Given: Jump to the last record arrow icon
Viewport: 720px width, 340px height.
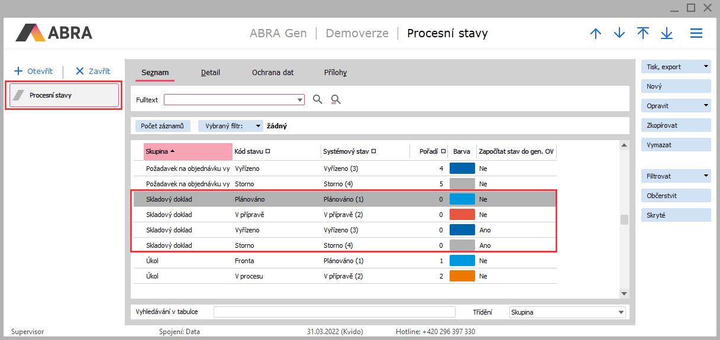Looking at the screenshot, I should pyautogui.click(x=667, y=34).
